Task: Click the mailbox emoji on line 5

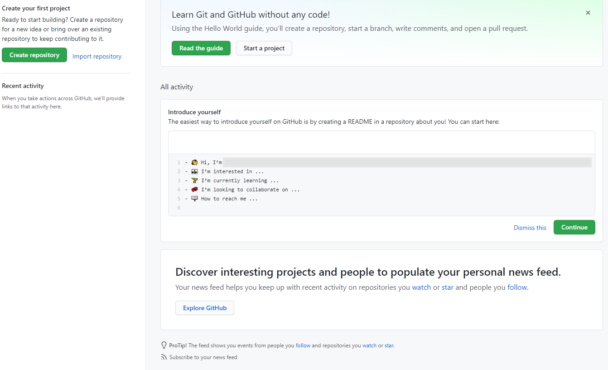Action: tap(195, 199)
